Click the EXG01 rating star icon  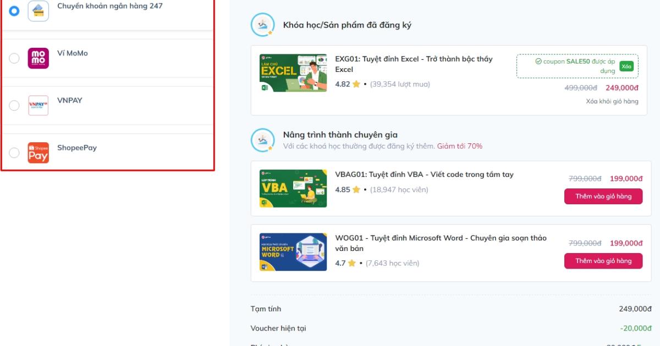[356, 84]
